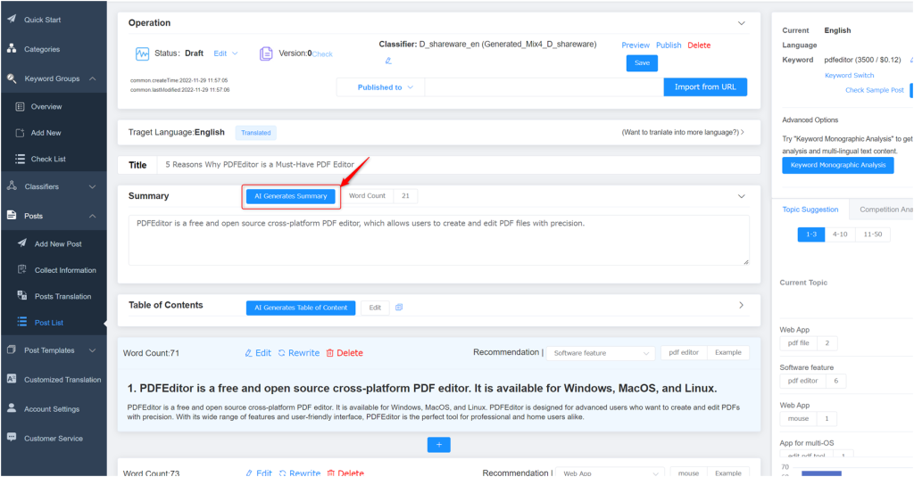Click the pencil icon of section Edit (Word Count:71)

coord(248,353)
